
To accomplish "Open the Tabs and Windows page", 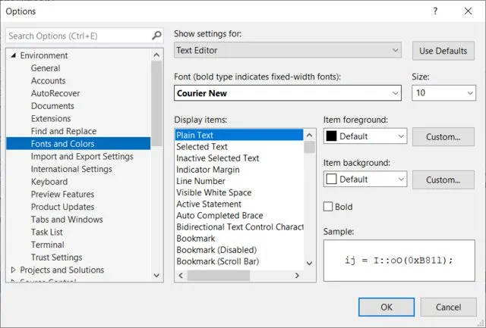I will click(x=67, y=220).
